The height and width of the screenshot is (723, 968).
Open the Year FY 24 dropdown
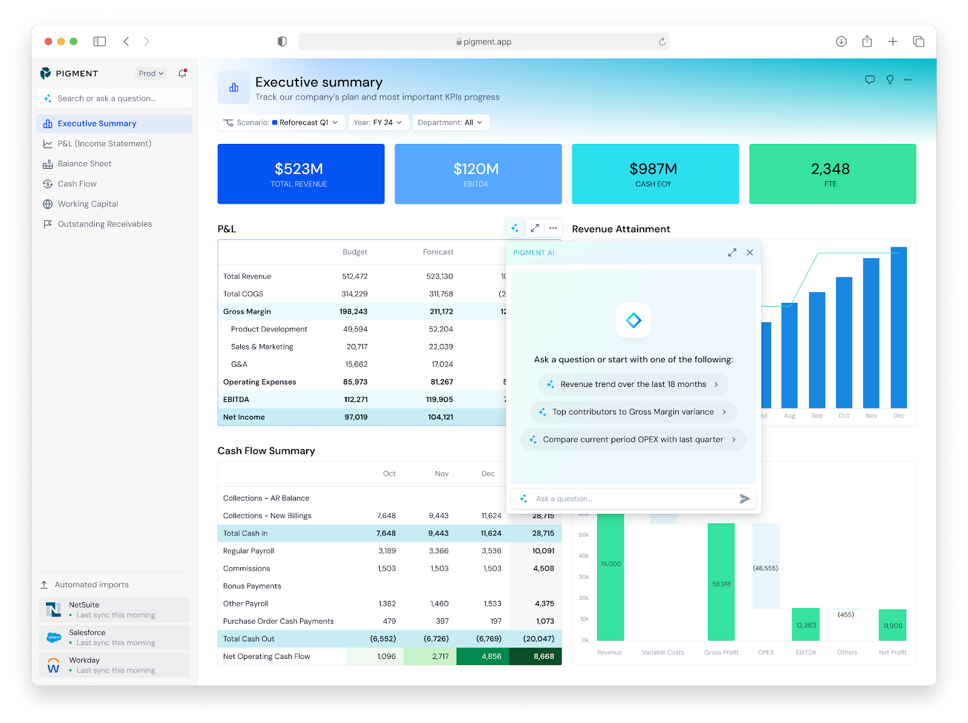[x=379, y=122]
